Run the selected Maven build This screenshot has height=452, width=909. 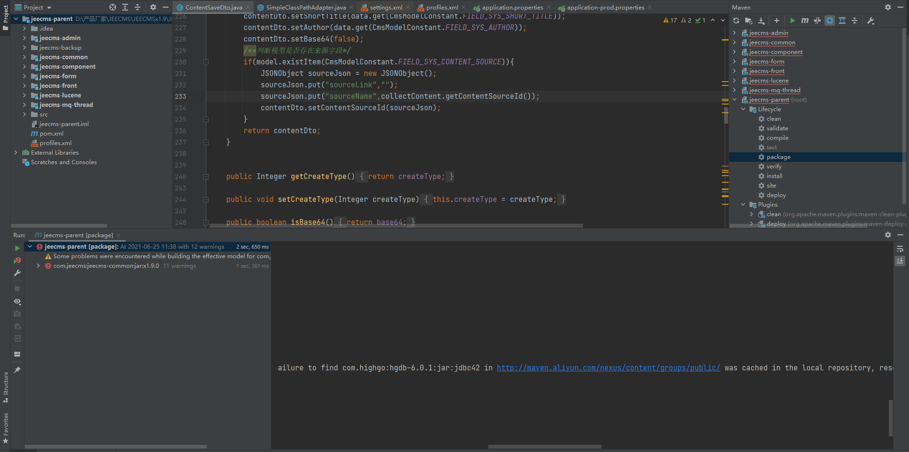(x=793, y=21)
